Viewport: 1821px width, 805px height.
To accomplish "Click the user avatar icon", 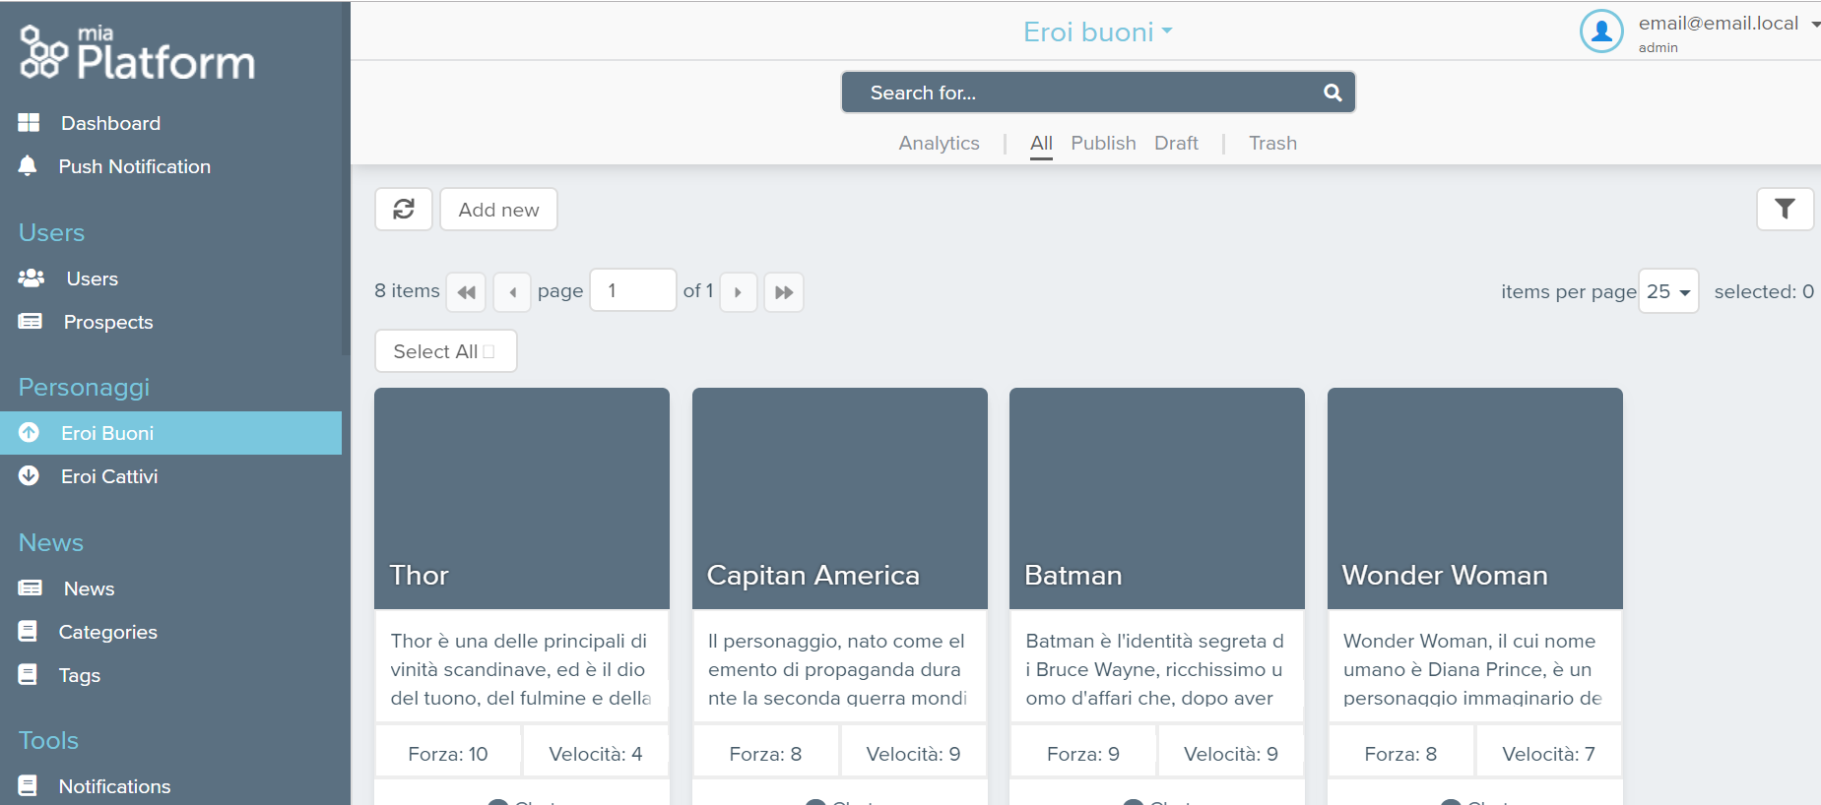I will [1601, 31].
